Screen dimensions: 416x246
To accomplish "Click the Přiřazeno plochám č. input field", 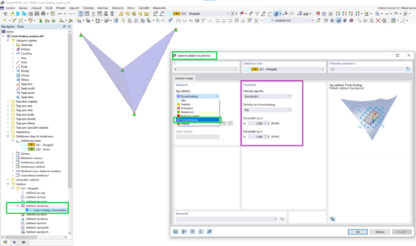I will 366,69.
